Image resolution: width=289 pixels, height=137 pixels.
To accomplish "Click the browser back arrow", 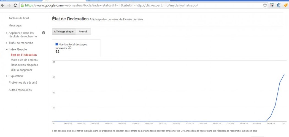I will [3, 5].
